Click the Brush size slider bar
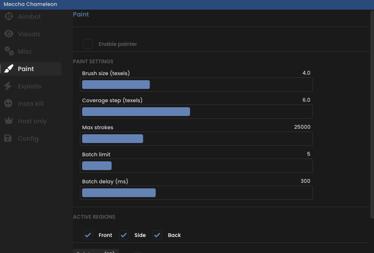 click(x=196, y=85)
